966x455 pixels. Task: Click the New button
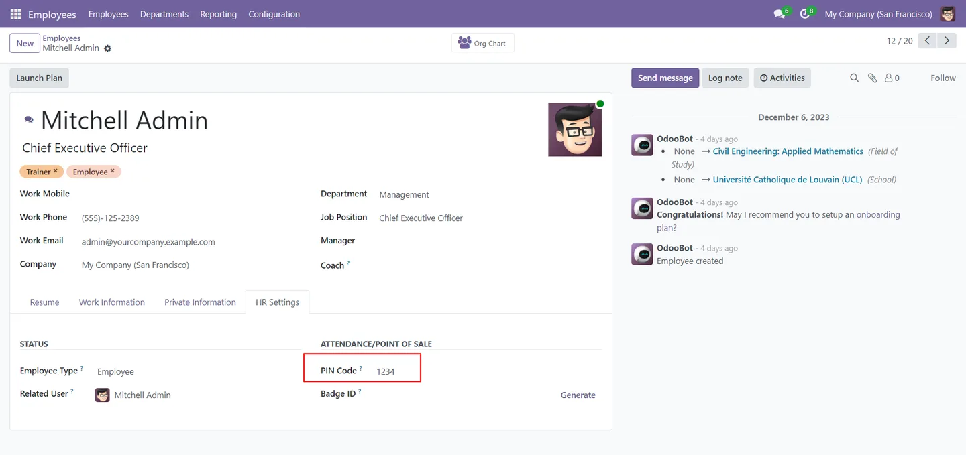click(x=25, y=43)
